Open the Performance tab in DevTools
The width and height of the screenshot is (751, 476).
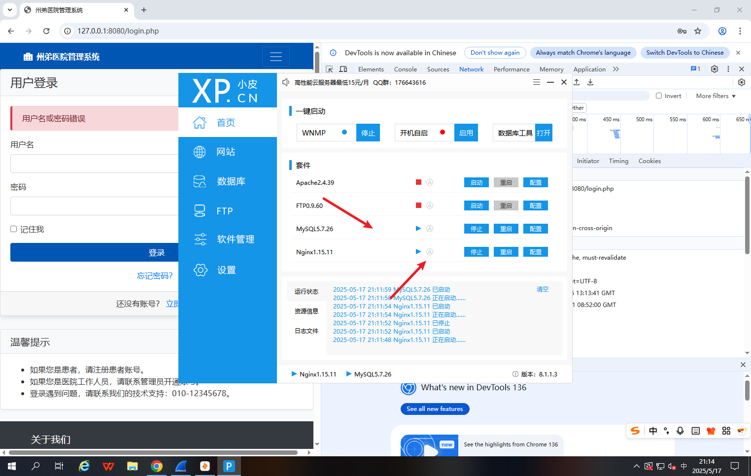pyautogui.click(x=512, y=69)
